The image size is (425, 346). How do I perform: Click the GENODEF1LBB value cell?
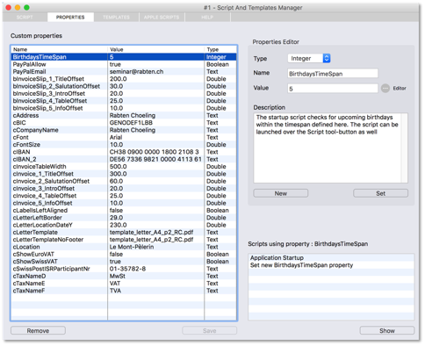[x=156, y=123]
